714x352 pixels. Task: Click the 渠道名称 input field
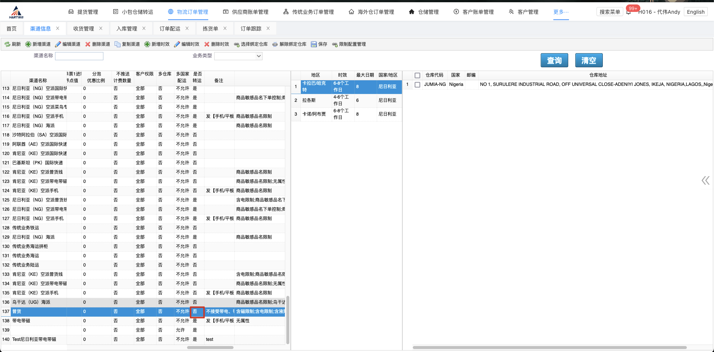tap(79, 56)
